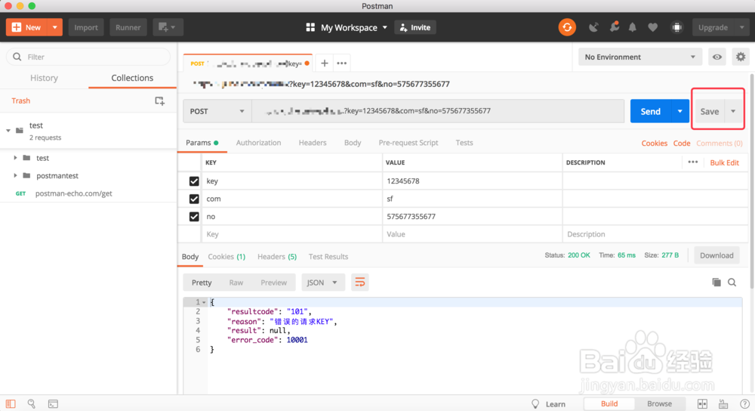Switch to Browse mode toggle
755x411 pixels.
coord(659,403)
